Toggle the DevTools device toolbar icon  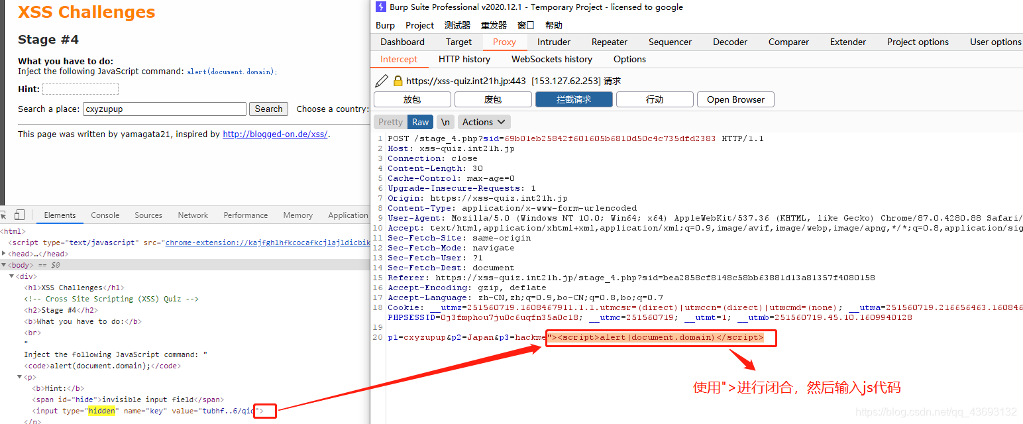point(19,215)
